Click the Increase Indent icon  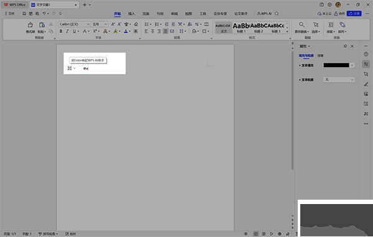pyautogui.click(x=173, y=24)
